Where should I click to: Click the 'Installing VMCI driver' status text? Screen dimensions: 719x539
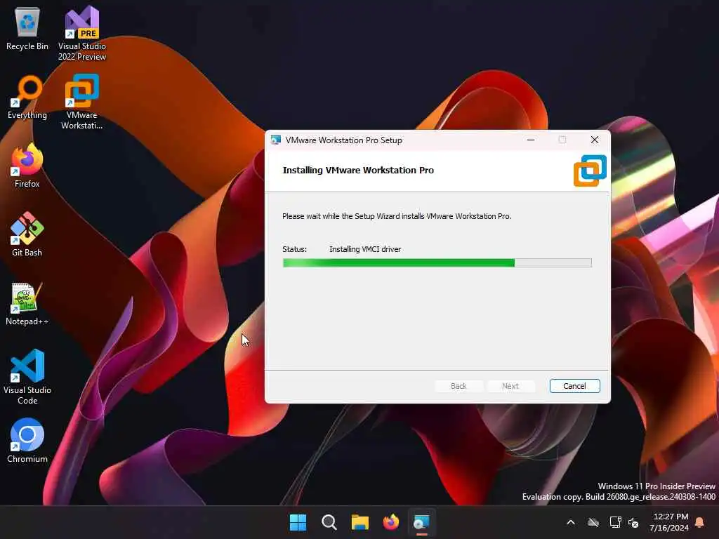point(365,249)
